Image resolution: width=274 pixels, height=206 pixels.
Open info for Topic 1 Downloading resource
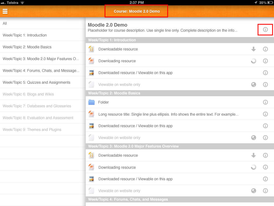tap(265, 61)
